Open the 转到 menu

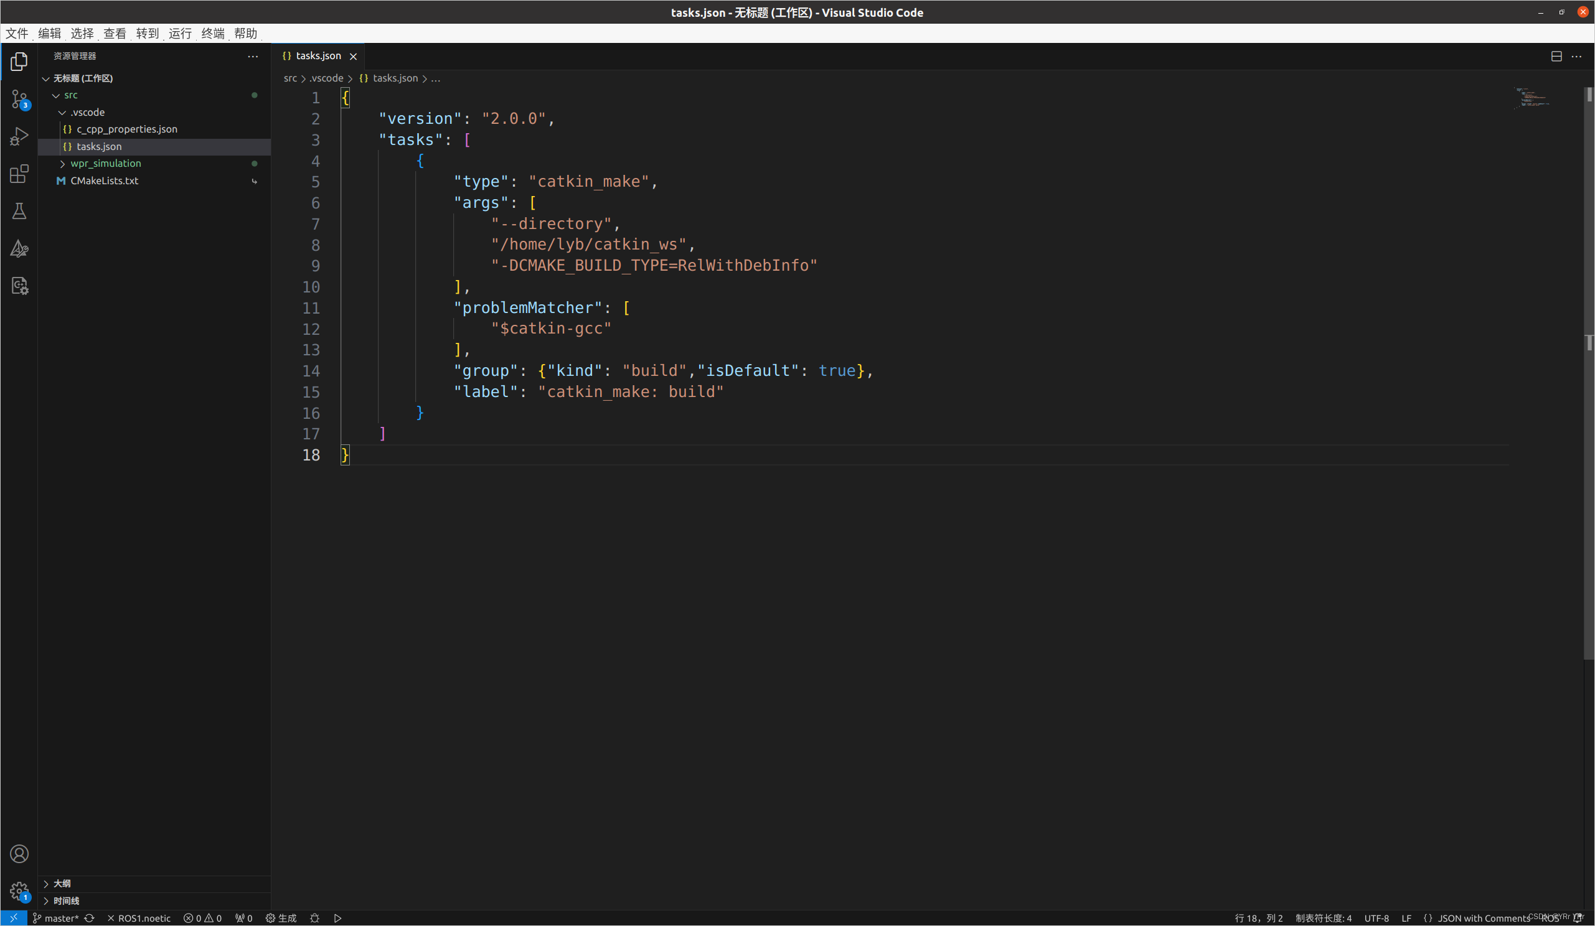click(x=148, y=34)
